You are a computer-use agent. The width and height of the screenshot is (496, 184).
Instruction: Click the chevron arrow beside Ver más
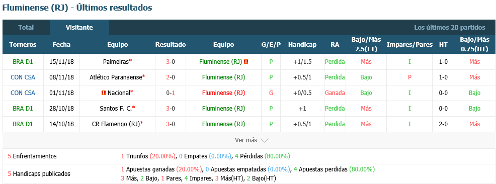pyautogui.click(x=265, y=140)
